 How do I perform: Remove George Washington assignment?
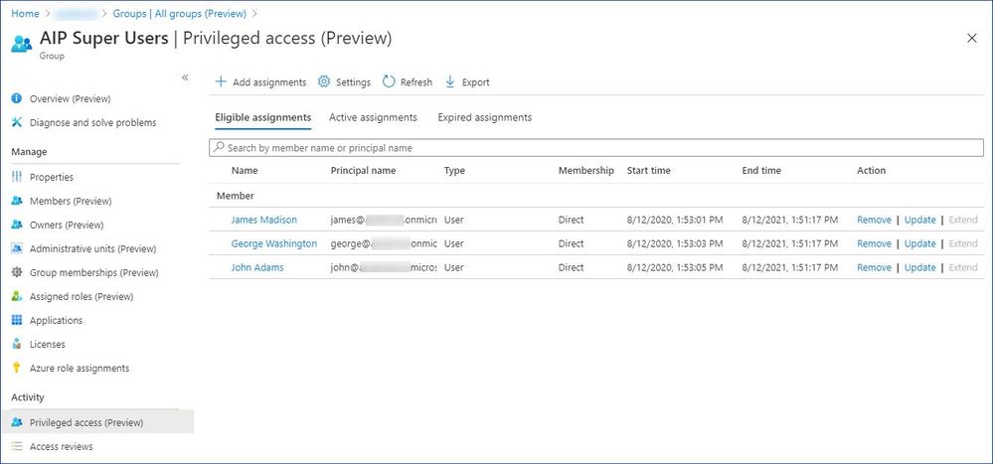874,243
